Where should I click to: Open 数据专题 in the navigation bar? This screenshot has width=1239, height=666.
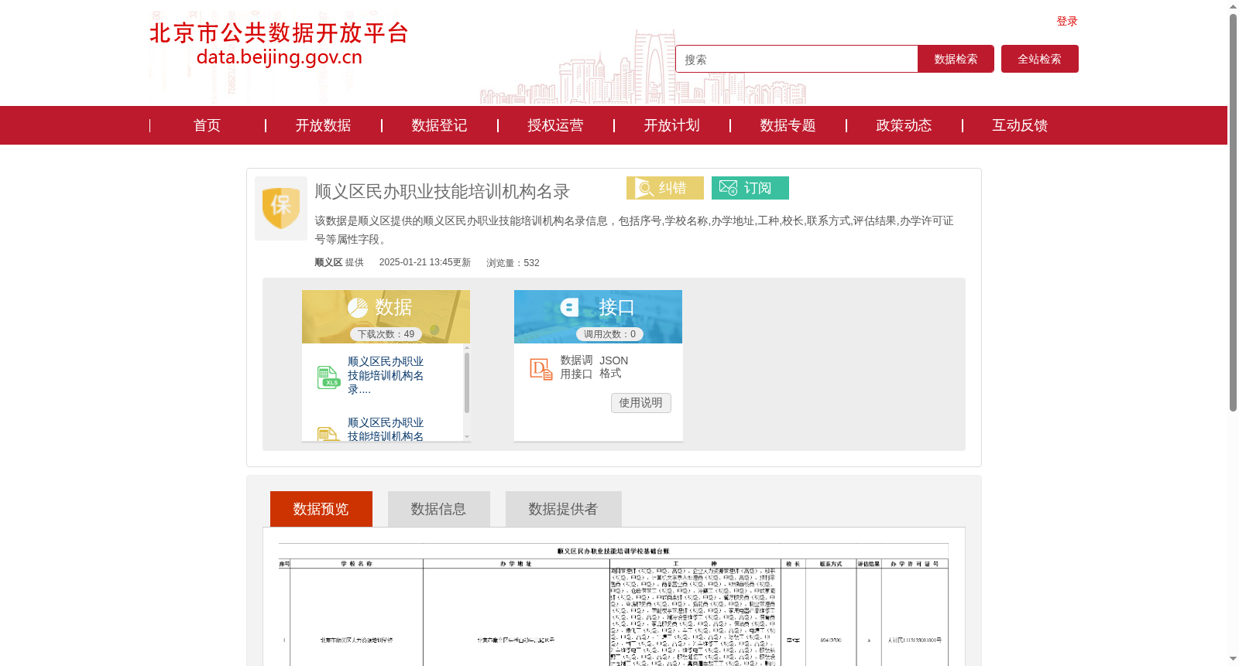click(x=788, y=125)
